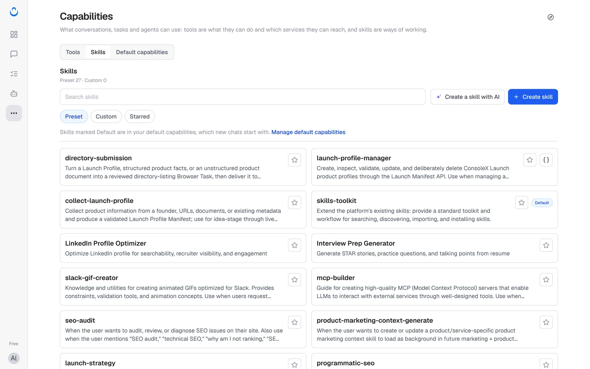Viewport: 590px width, 369px height.
Task: Select the Skills tab
Action: pos(98,52)
